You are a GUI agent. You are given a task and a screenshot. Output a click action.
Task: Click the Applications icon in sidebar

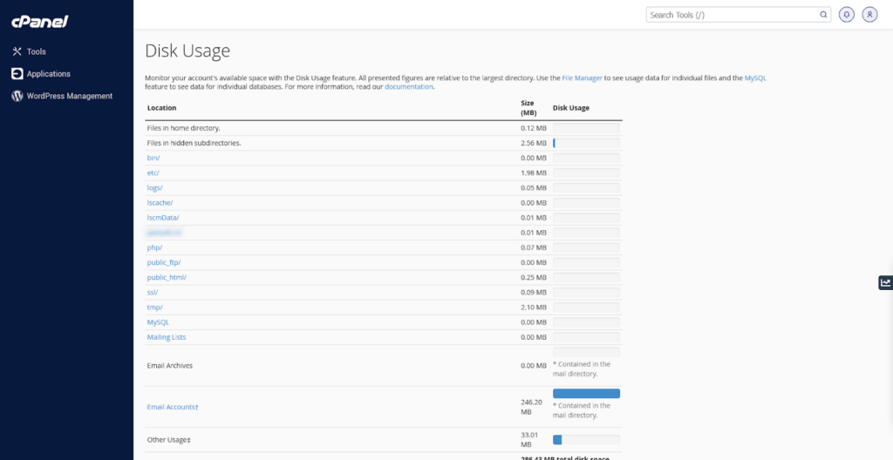(17, 74)
